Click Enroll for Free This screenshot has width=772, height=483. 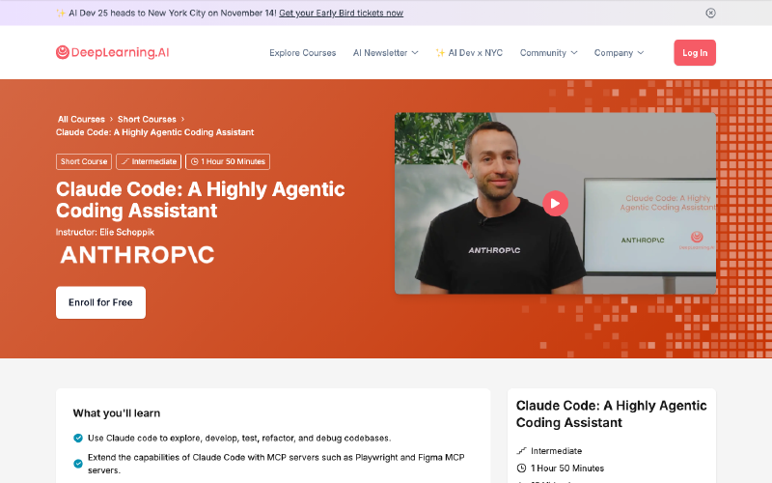coord(100,302)
